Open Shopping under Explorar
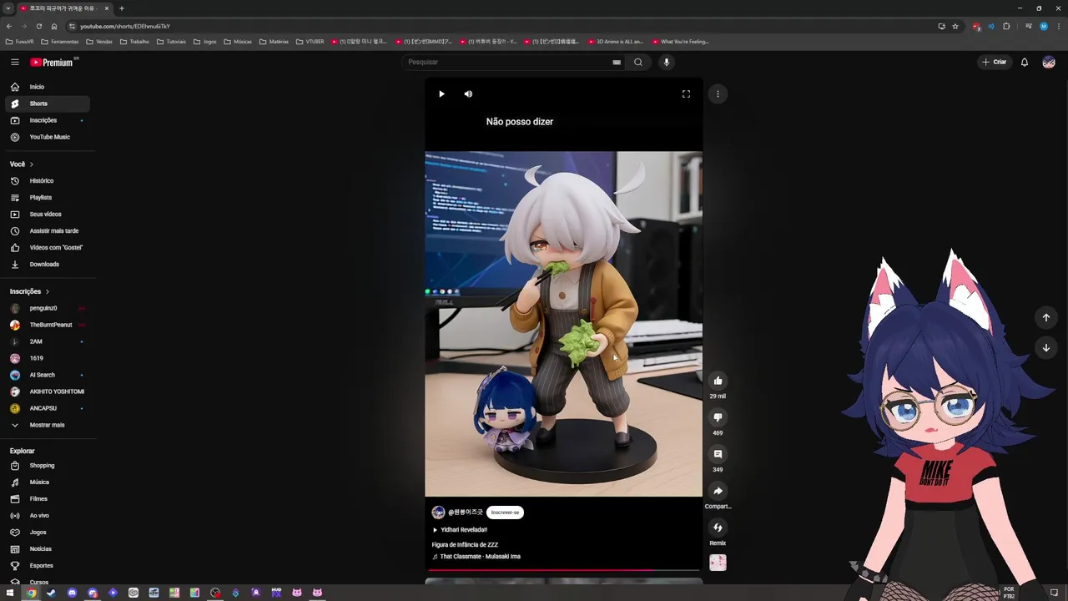1068x601 pixels. 48,466
